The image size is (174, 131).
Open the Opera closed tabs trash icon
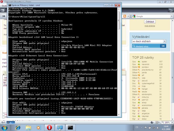pos(171,10)
